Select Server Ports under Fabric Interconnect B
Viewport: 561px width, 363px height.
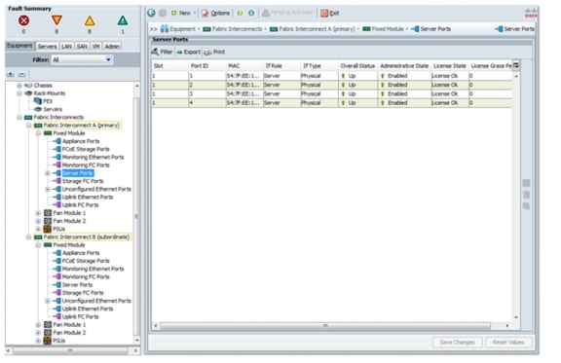pos(77,285)
